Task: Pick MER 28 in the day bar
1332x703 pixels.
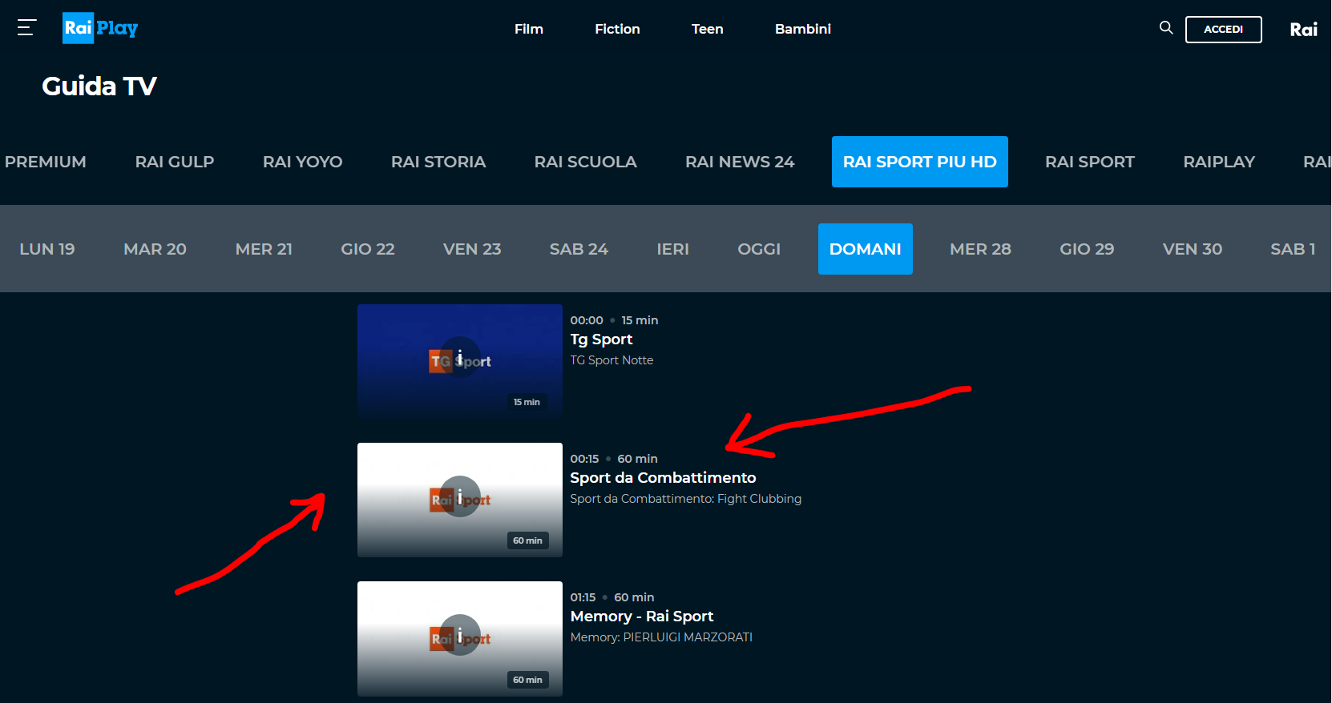Action: coord(979,249)
